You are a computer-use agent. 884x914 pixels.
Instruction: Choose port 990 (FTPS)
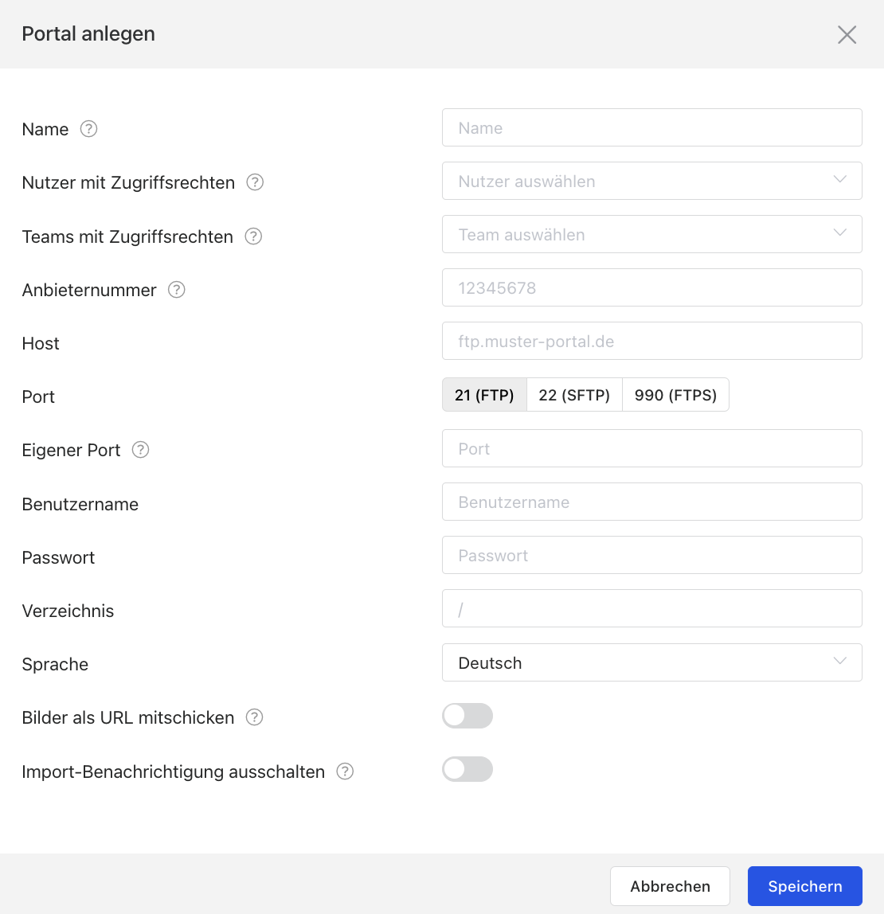(x=676, y=395)
